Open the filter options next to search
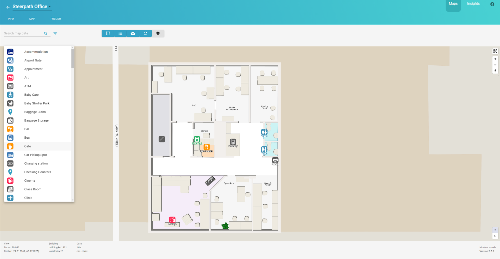Image resolution: width=500 pixels, height=259 pixels. click(x=55, y=33)
